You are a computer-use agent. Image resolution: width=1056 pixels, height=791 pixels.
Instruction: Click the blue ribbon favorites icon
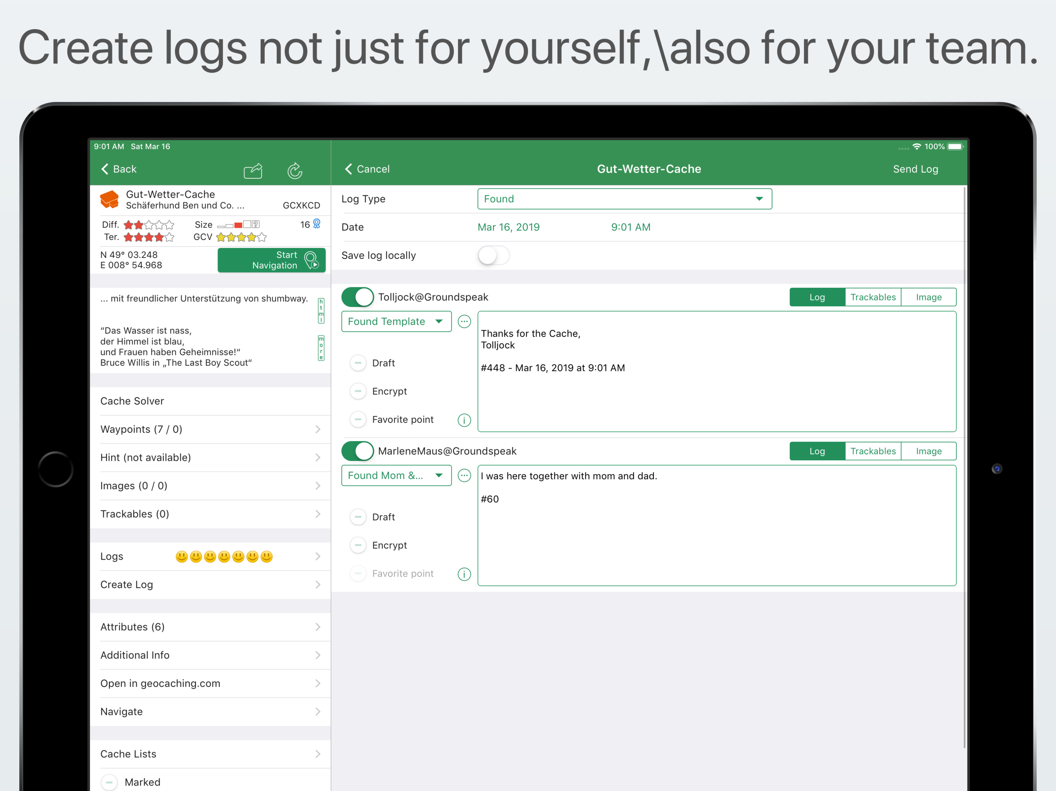317,224
